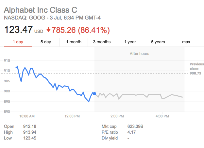Click the Previous close 908.73 label
The width and height of the screenshot is (204, 148).
(196, 69)
